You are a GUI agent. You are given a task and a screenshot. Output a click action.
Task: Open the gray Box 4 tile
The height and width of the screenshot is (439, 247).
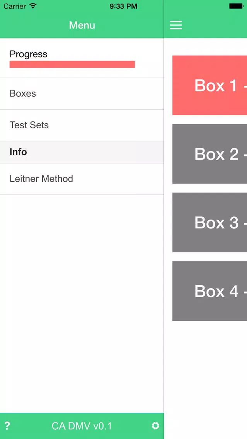[x=210, y=291]
